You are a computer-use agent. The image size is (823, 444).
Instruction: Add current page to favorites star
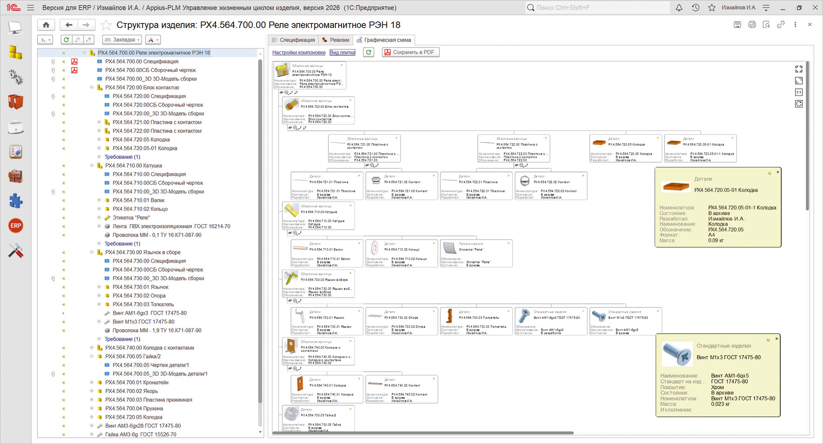[x=106, y=25]
